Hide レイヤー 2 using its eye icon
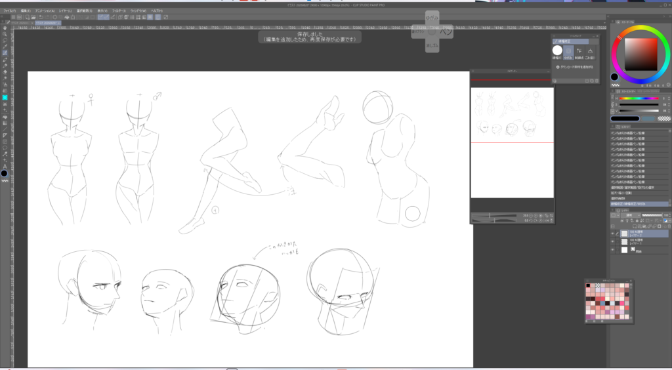 click(612, 234)
